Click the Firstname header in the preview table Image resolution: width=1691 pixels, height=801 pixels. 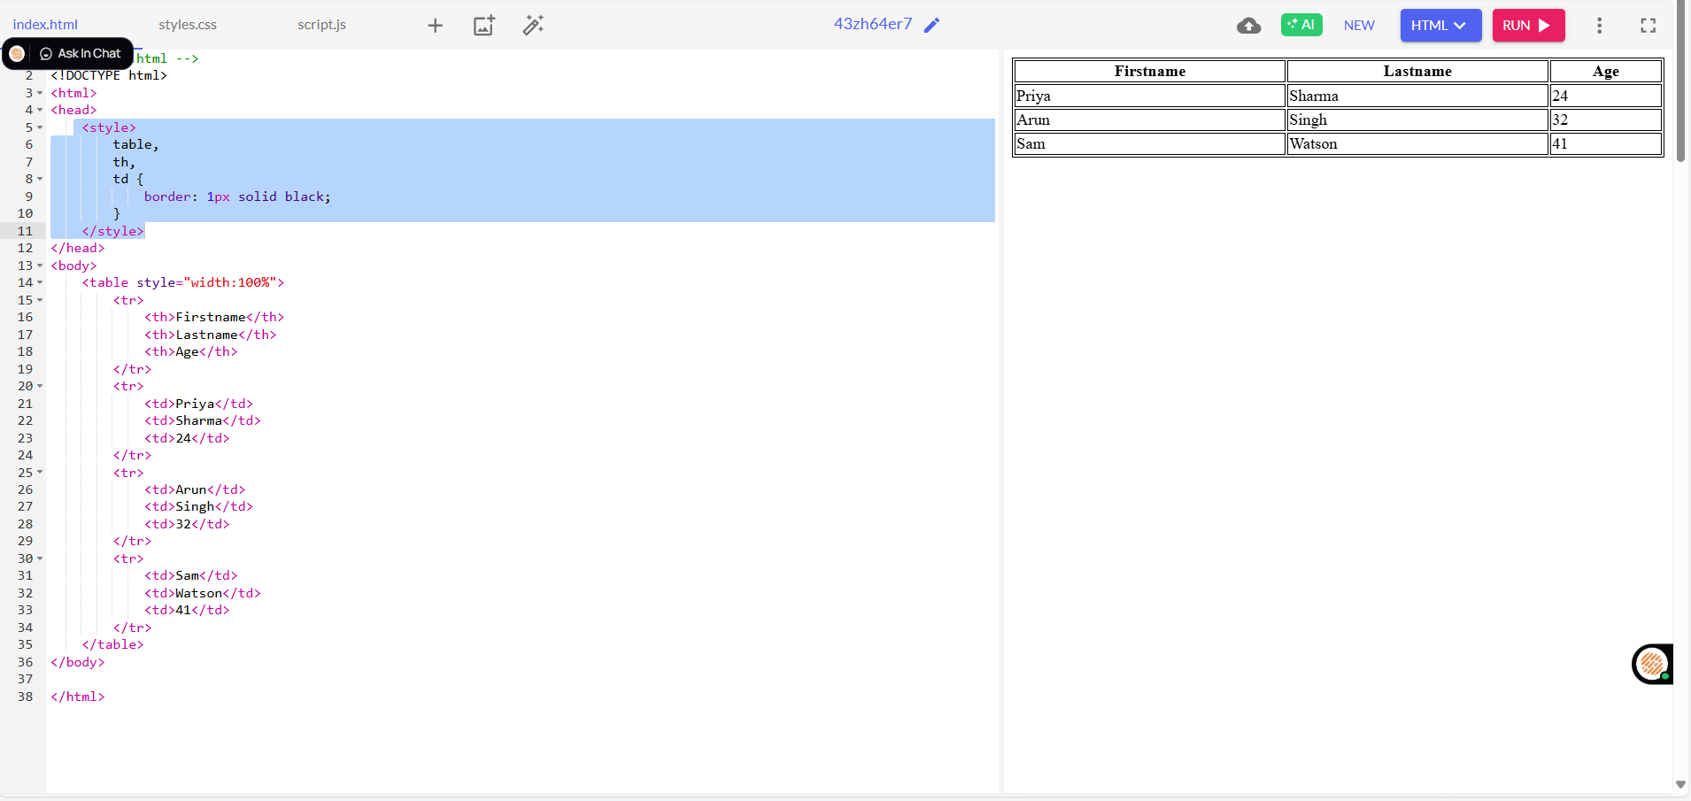pyautogui.click(x=1149, y=72)
